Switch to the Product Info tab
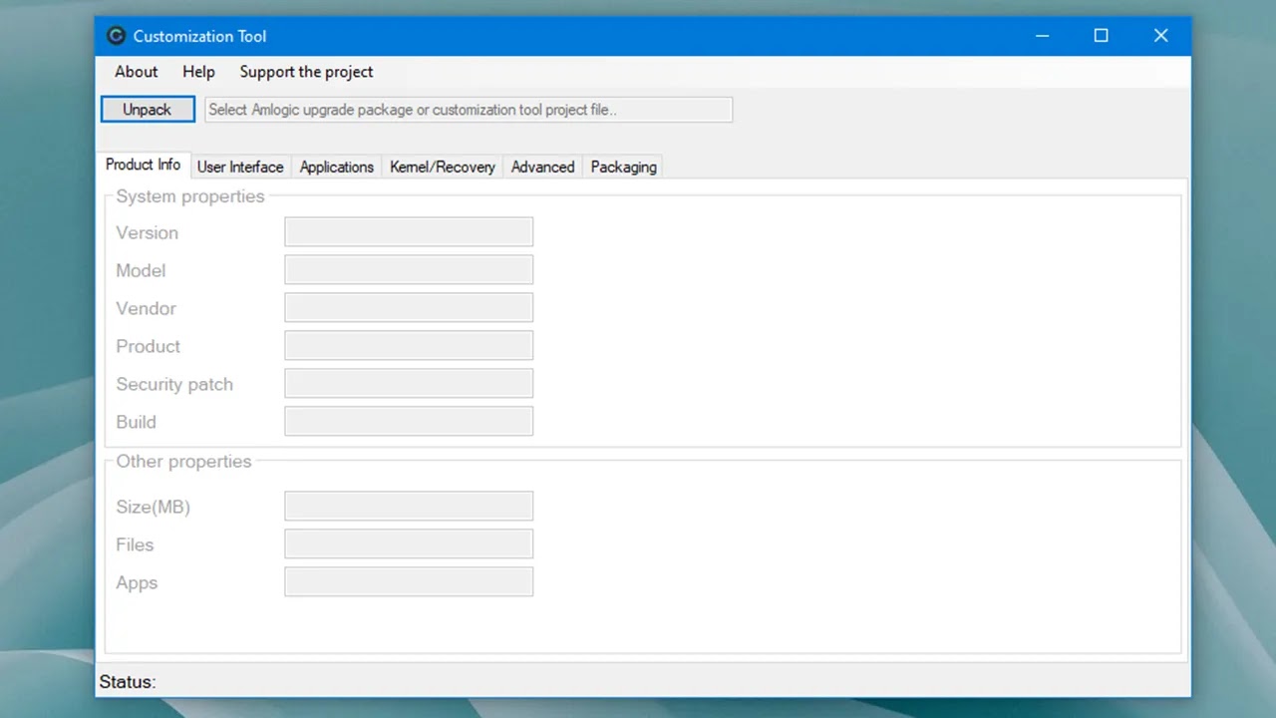The height and width of the screenshot is (718, 1276). point(143,165)
